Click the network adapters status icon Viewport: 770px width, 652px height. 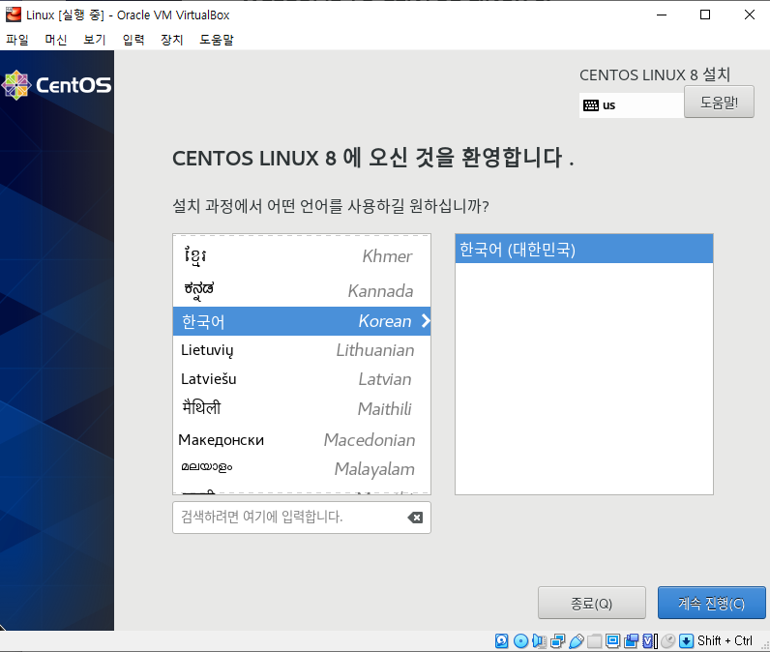tap(558, 640)
